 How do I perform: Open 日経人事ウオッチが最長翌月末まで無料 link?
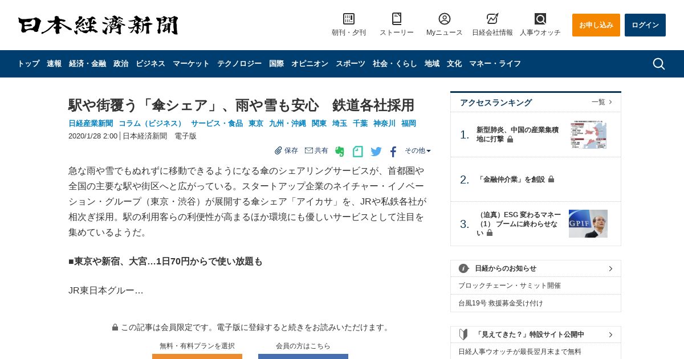coord(520,352)
